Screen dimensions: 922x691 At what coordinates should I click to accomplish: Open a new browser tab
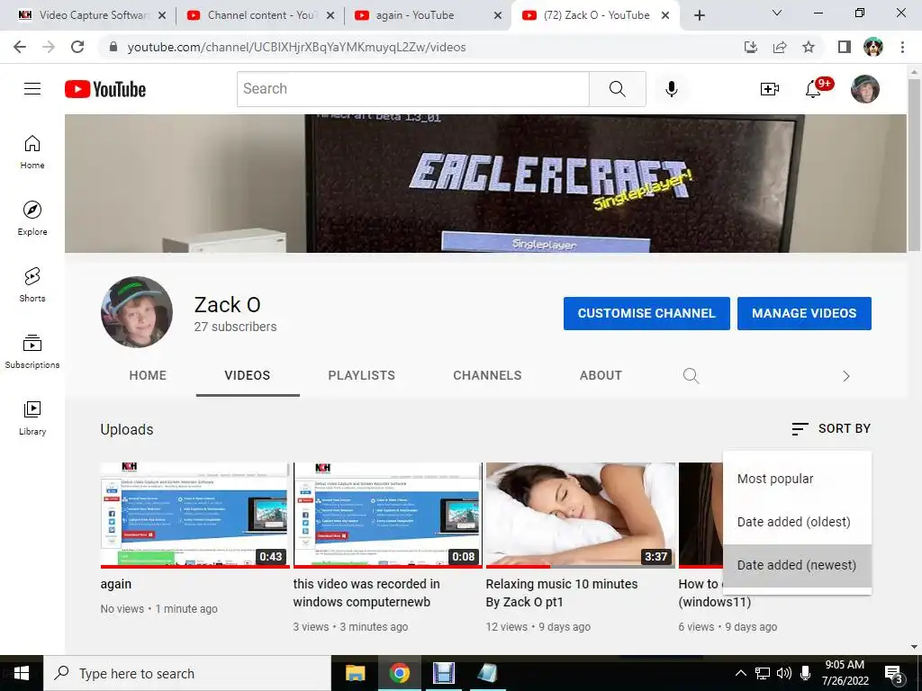[699, 15]
